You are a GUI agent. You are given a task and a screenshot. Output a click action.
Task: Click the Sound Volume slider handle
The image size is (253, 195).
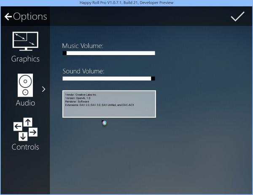click(153, 79)
